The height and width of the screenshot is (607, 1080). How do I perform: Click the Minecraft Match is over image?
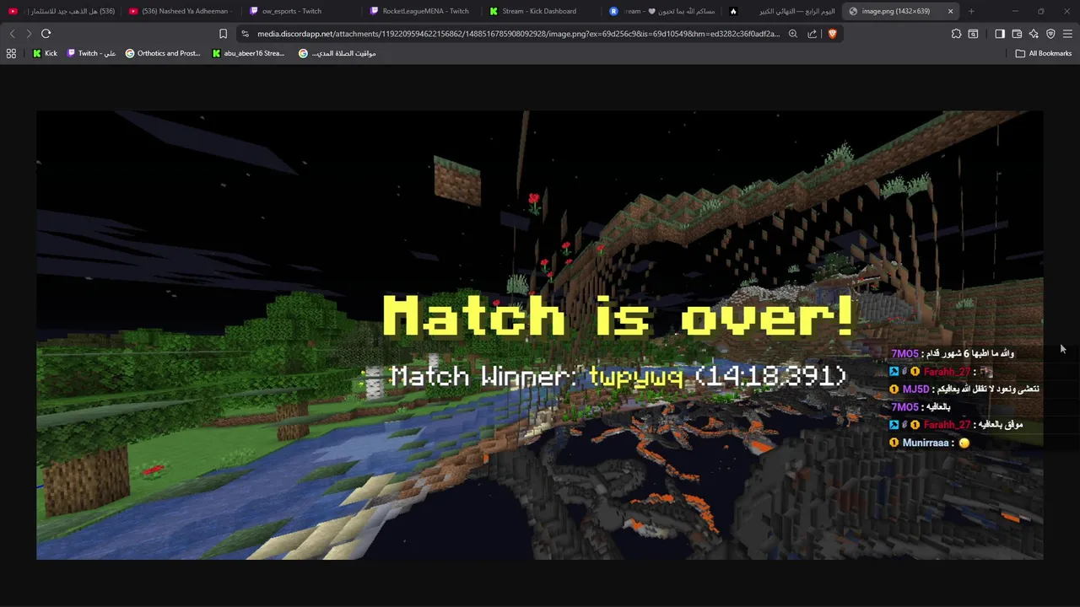[x=540, y=335]
